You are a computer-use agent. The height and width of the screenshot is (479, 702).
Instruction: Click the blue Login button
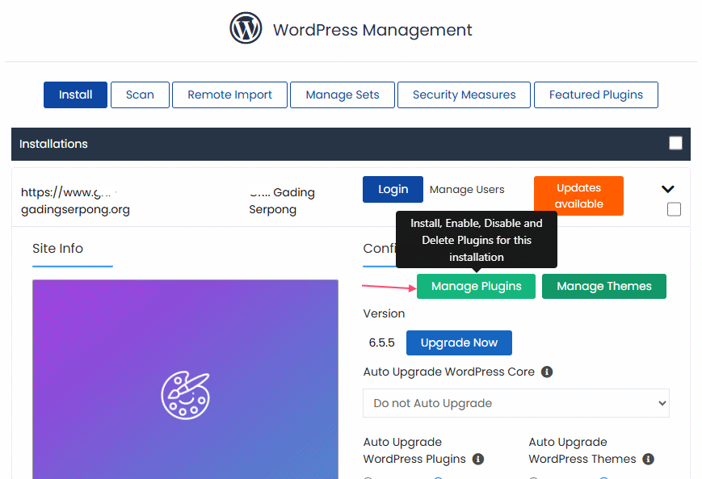tap(393, 189)
